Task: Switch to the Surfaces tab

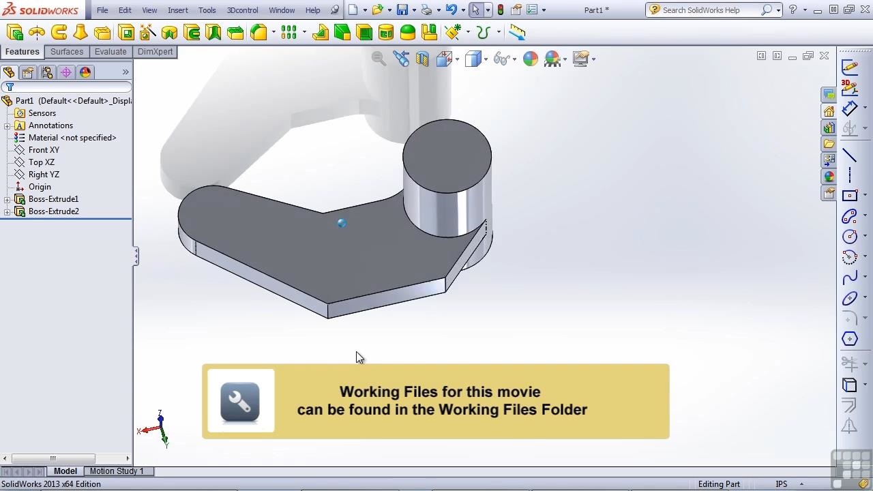Action: pos(67,52)
